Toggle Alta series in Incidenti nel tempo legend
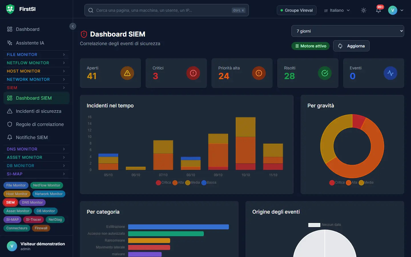 [x=178, y=182]
